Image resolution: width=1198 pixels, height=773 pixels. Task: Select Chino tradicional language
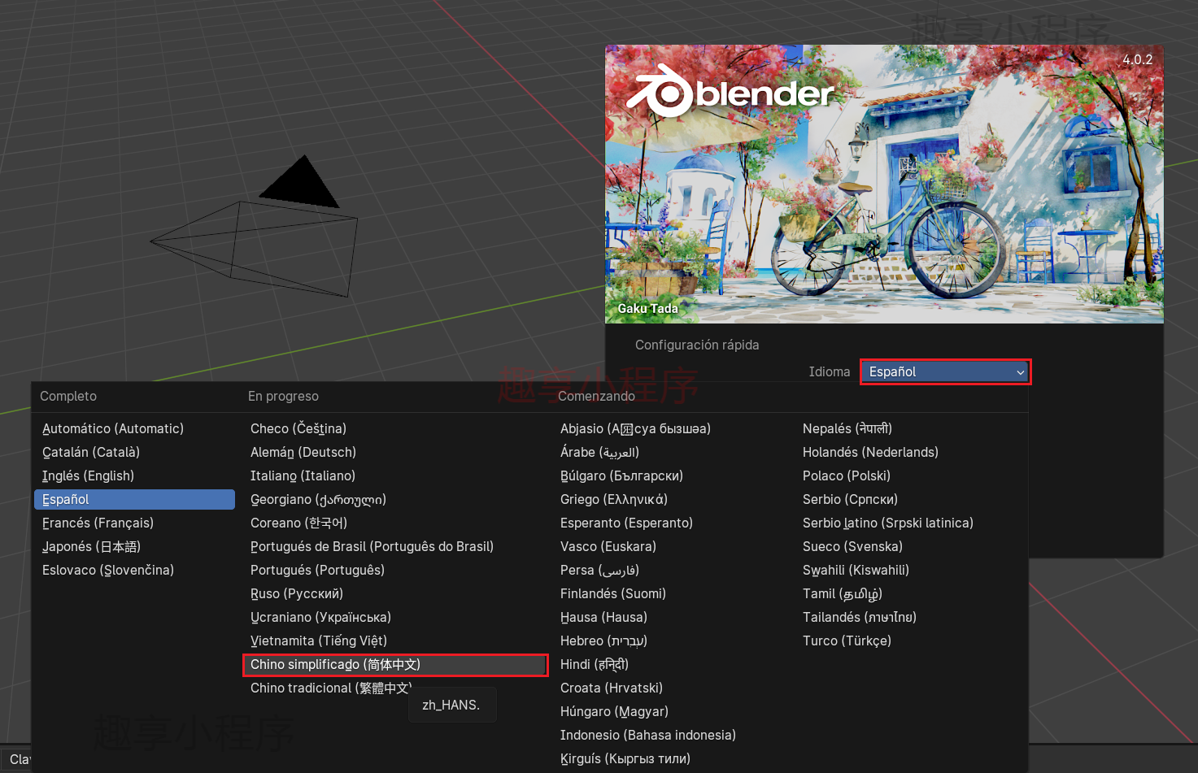tap(331, 688)
